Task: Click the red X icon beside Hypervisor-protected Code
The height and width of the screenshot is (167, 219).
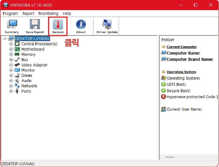Action: tap(164, 97)
